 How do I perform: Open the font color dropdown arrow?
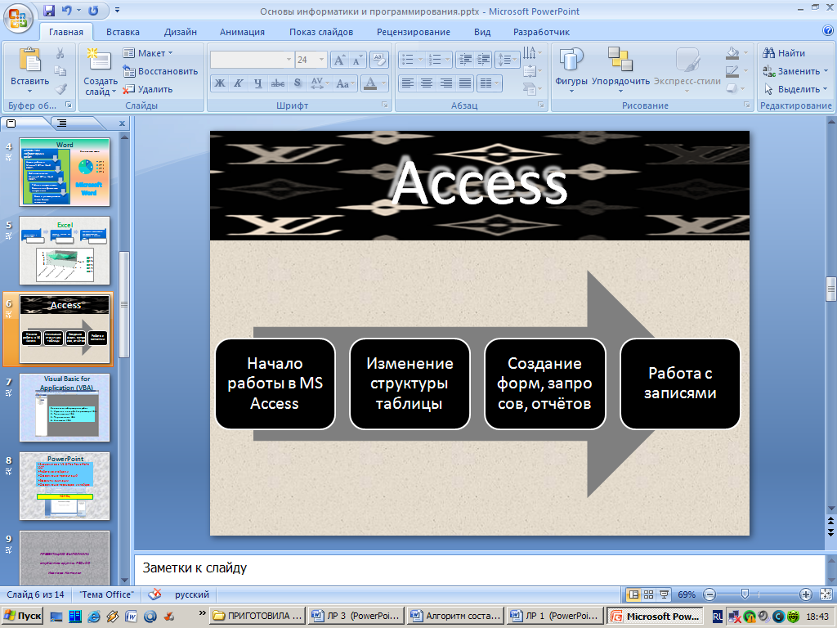384,83
